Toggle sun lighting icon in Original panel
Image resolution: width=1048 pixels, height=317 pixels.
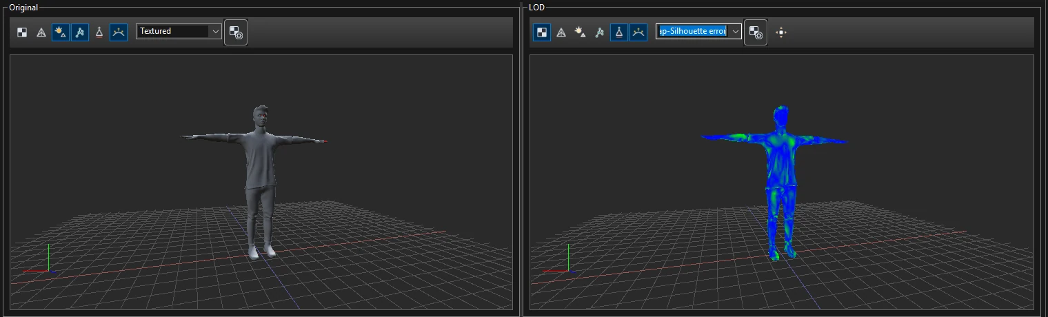(x=61, y=32)
